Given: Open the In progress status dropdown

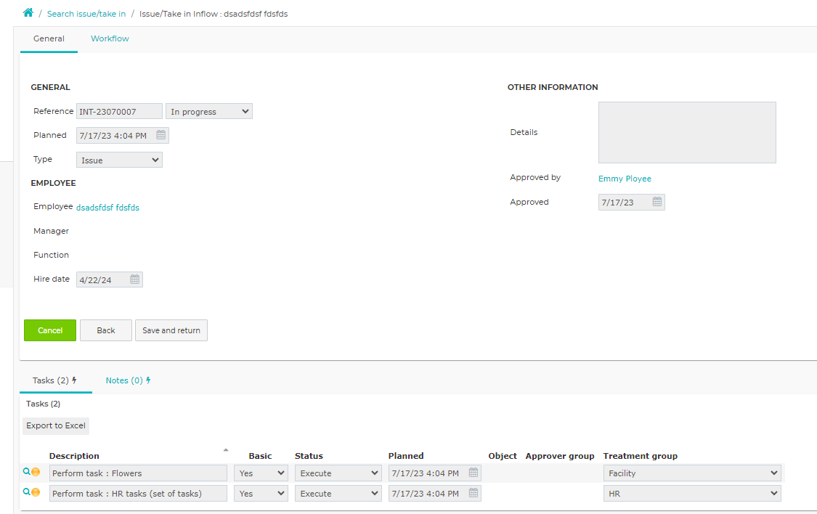Looking at the screenshot, I should coord(209,112).
